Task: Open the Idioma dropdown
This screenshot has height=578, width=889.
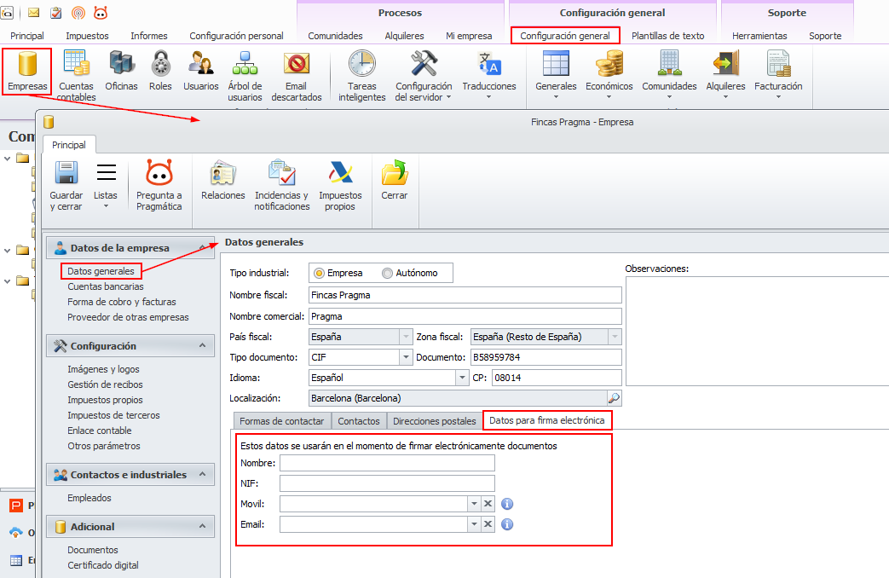Action: pos(462,378)
